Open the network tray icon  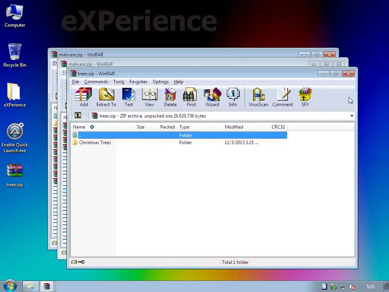point(343,287)
